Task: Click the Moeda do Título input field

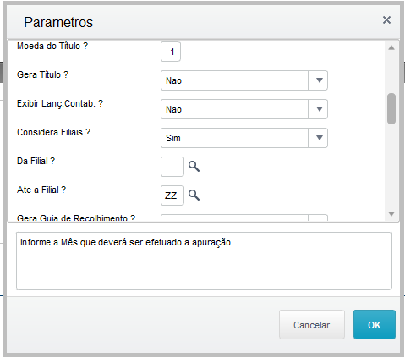Action: coord(171,52)
